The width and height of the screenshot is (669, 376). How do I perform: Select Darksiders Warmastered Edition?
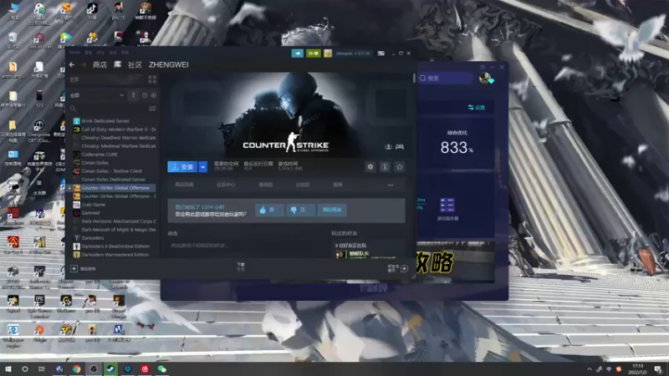tap(115, 255)
